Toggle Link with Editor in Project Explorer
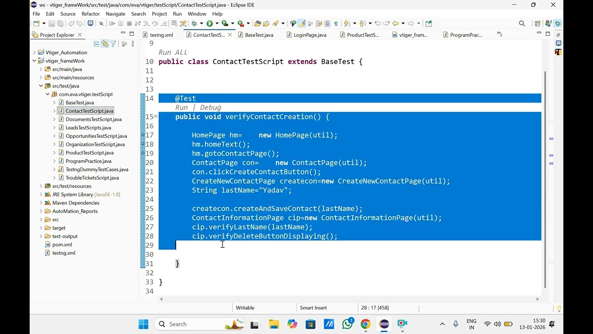The image size is (593, 334). pos(105,44)
